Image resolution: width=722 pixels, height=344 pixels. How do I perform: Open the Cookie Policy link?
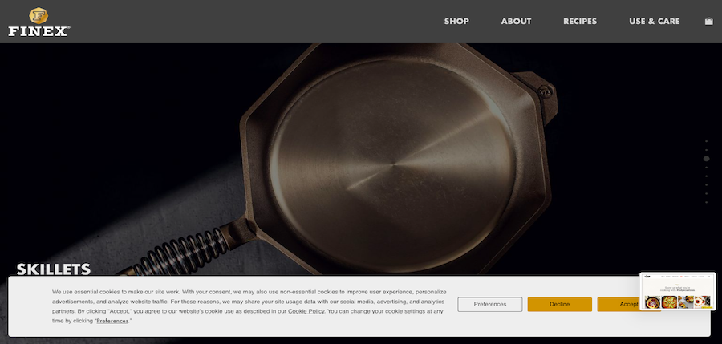tap(306, 311)
